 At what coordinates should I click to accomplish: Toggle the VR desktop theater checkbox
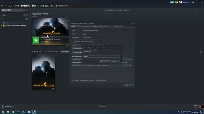[73, 45]
